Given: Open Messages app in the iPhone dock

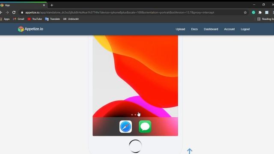Looking at the screenshot, I should pos(145,127).
